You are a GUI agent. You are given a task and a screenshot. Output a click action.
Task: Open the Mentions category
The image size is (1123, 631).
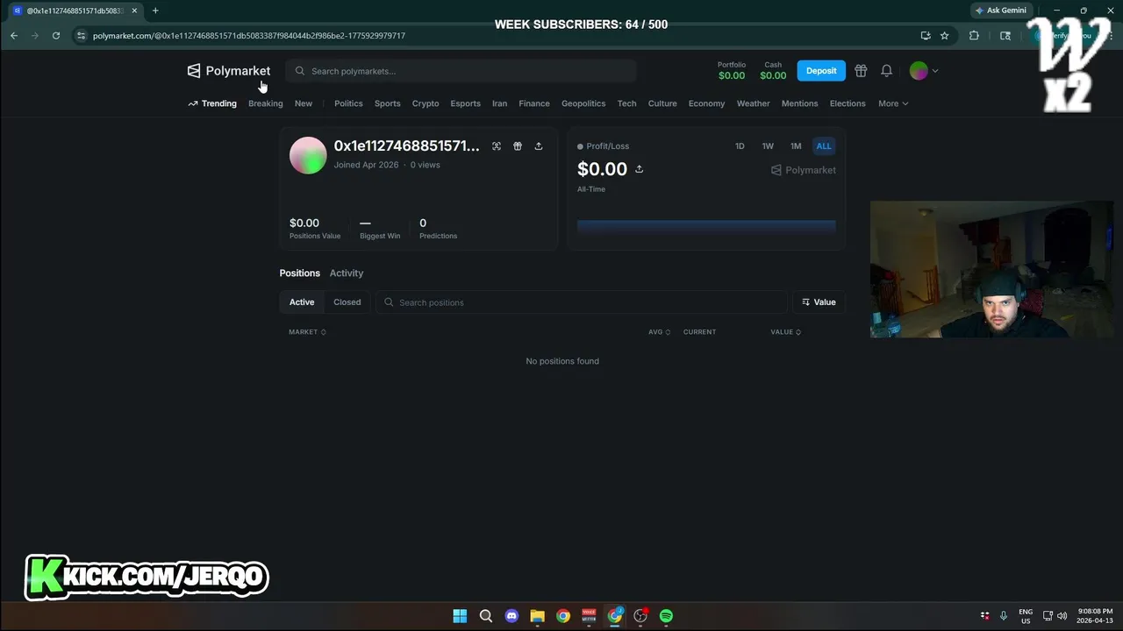(x=800, y=103)
